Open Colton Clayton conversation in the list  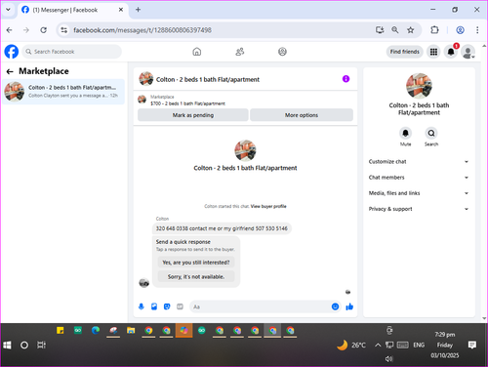63,92
